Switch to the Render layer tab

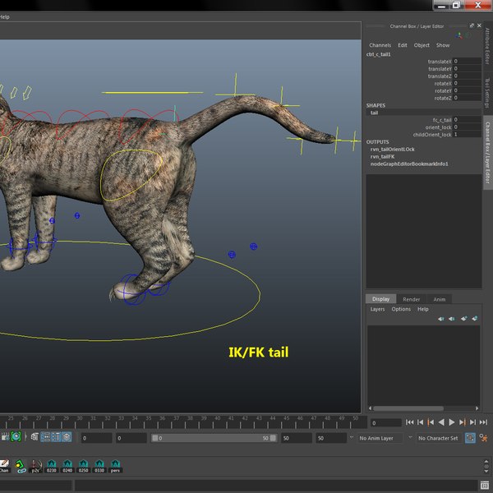pos(412,299)
